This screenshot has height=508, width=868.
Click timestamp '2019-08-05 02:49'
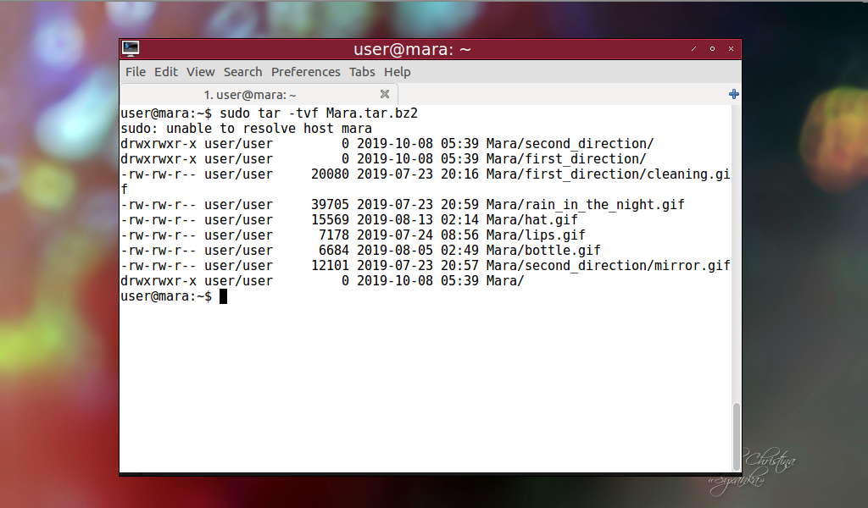coord(418,251)
